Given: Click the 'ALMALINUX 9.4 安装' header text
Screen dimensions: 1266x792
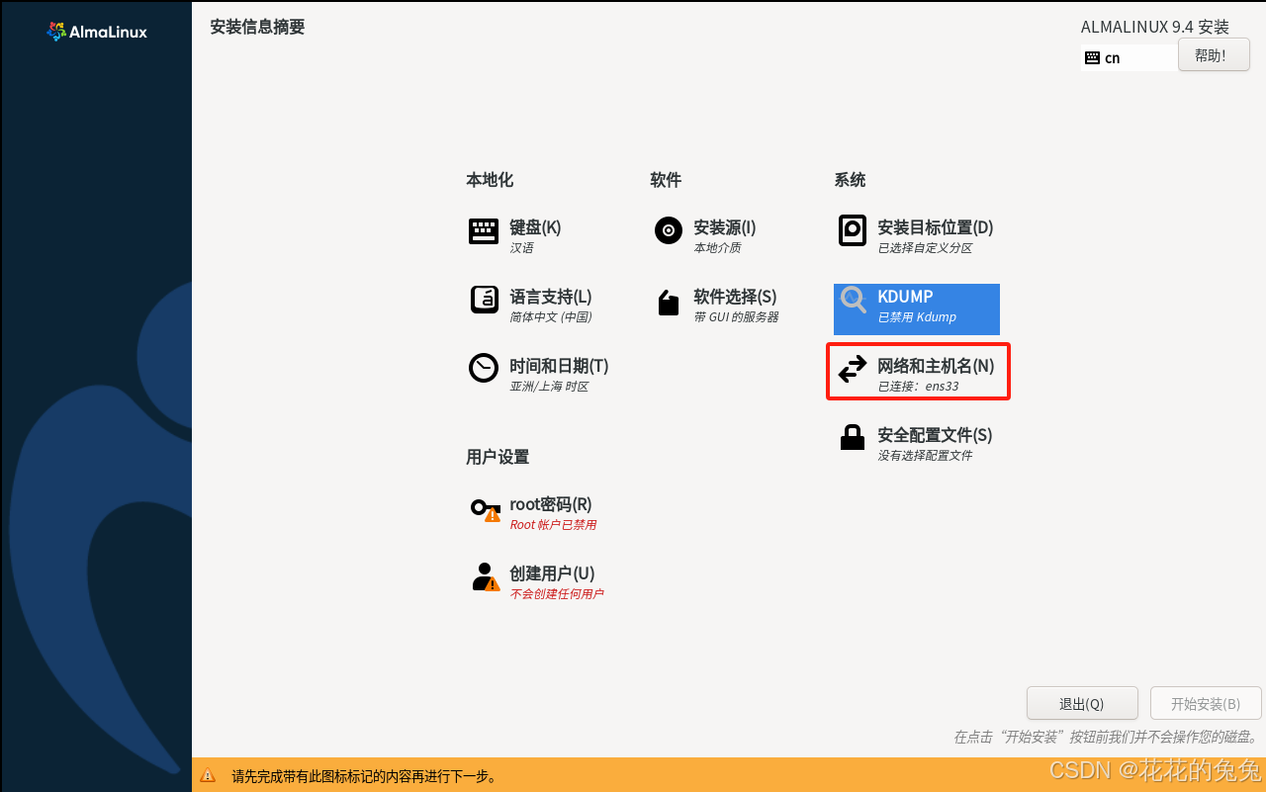Looking at the screenshot, I should click(1154, 28).
